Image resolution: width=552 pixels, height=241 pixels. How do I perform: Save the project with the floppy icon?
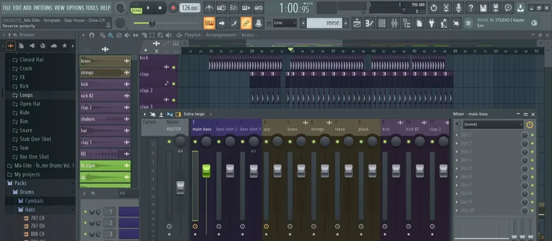[484, 8]
